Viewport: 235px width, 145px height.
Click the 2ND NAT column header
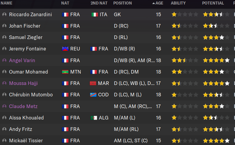point(99,3)
